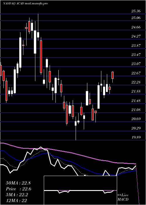
Task: Click the 24.66 price axis label
Action: click(x=136, y=27)
